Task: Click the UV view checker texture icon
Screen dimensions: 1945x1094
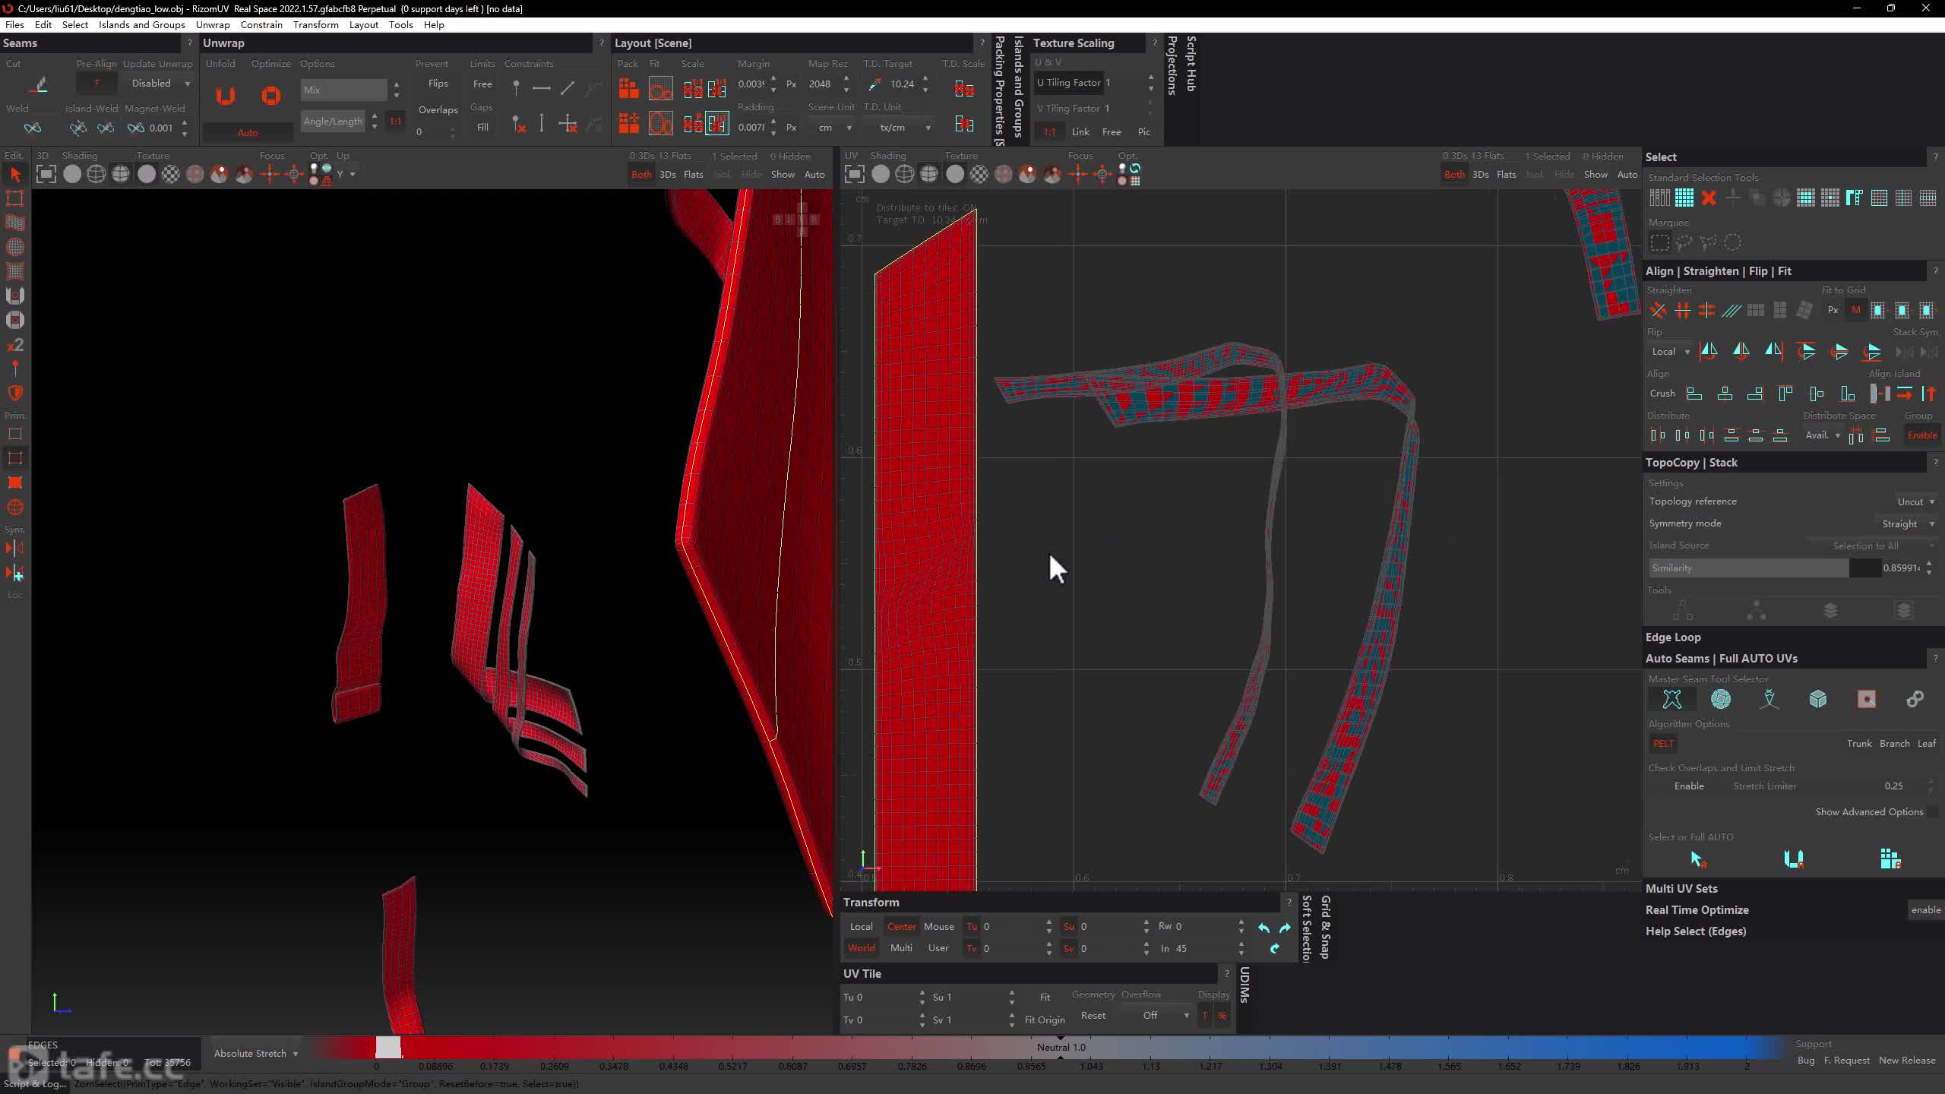Action: point(979,175)
